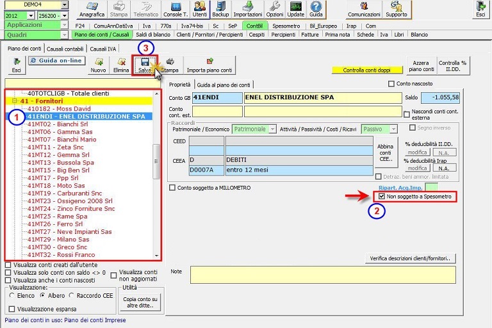Click Abbina conti CEE.. button
492x328 pixels.
385,153
